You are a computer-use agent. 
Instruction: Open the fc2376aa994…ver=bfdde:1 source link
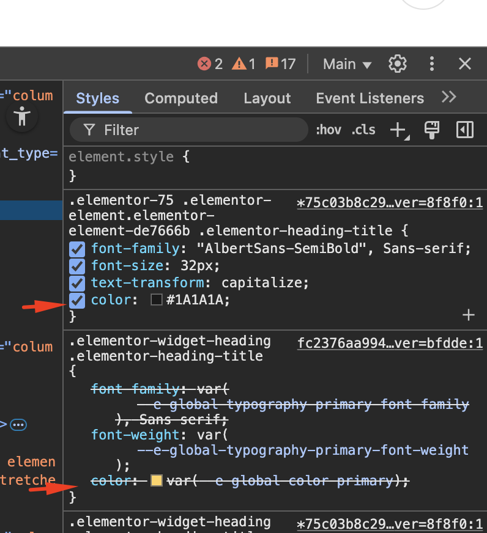click(390, 343)
